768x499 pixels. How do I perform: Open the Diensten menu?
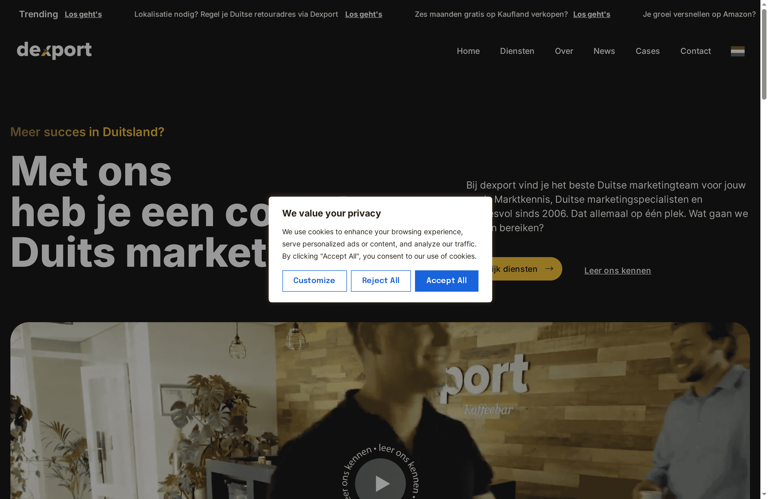point(517,51)
